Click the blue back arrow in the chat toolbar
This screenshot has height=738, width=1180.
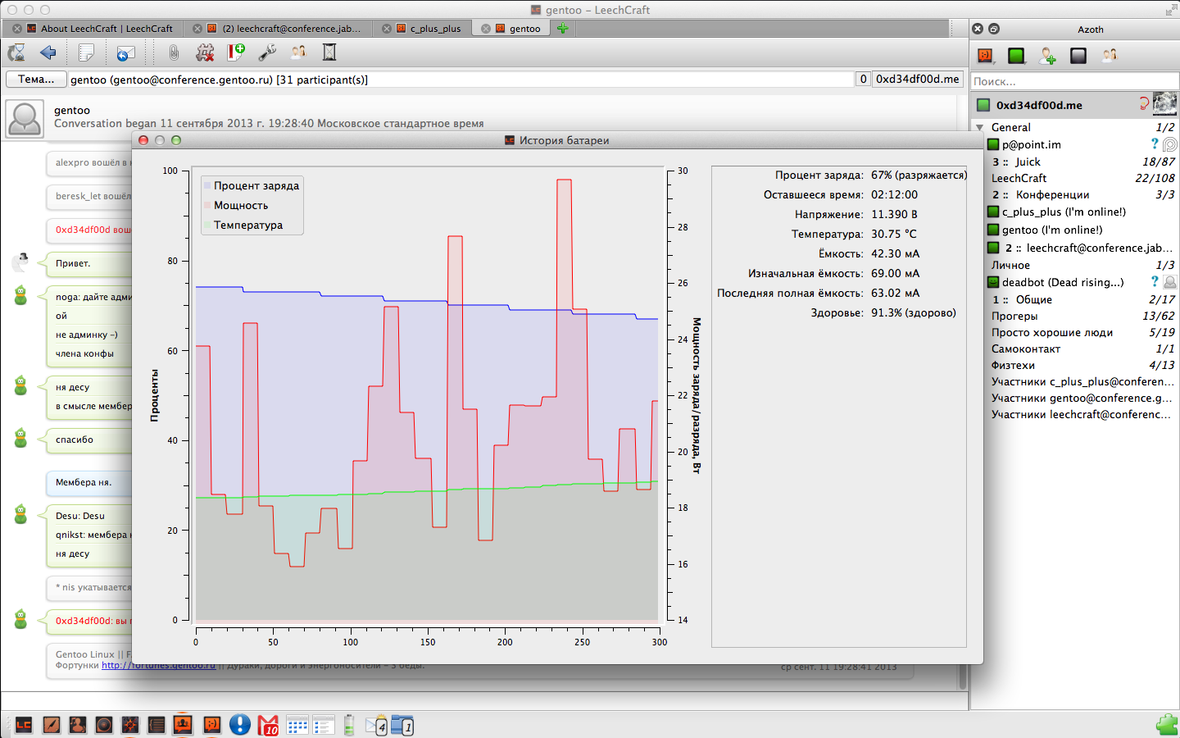48,52
